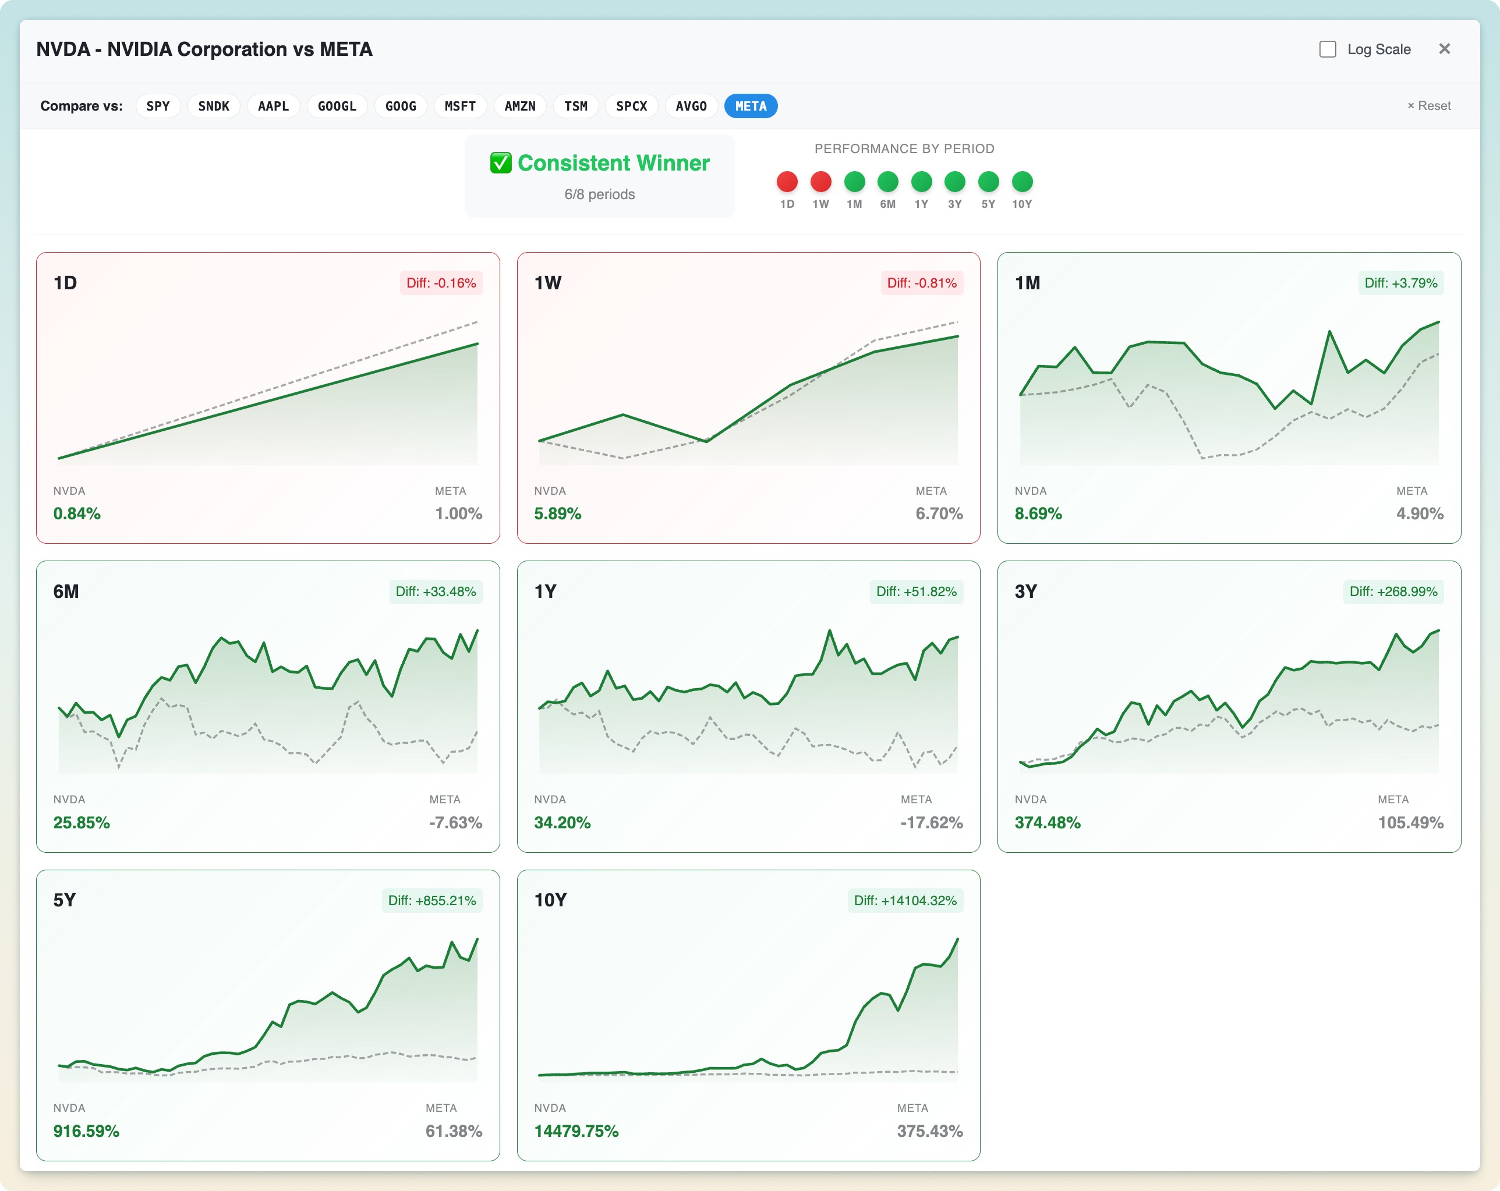Screen dimensions: 1500x1191
Task: Select the AAPL comparison chip
Action: tap(274, 107)
